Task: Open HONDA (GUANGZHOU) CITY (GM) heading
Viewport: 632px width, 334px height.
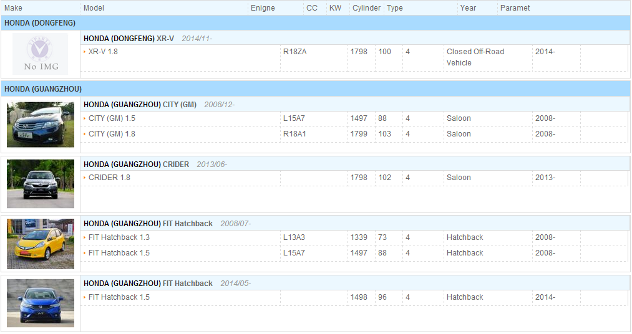Action: coord(140,105)
